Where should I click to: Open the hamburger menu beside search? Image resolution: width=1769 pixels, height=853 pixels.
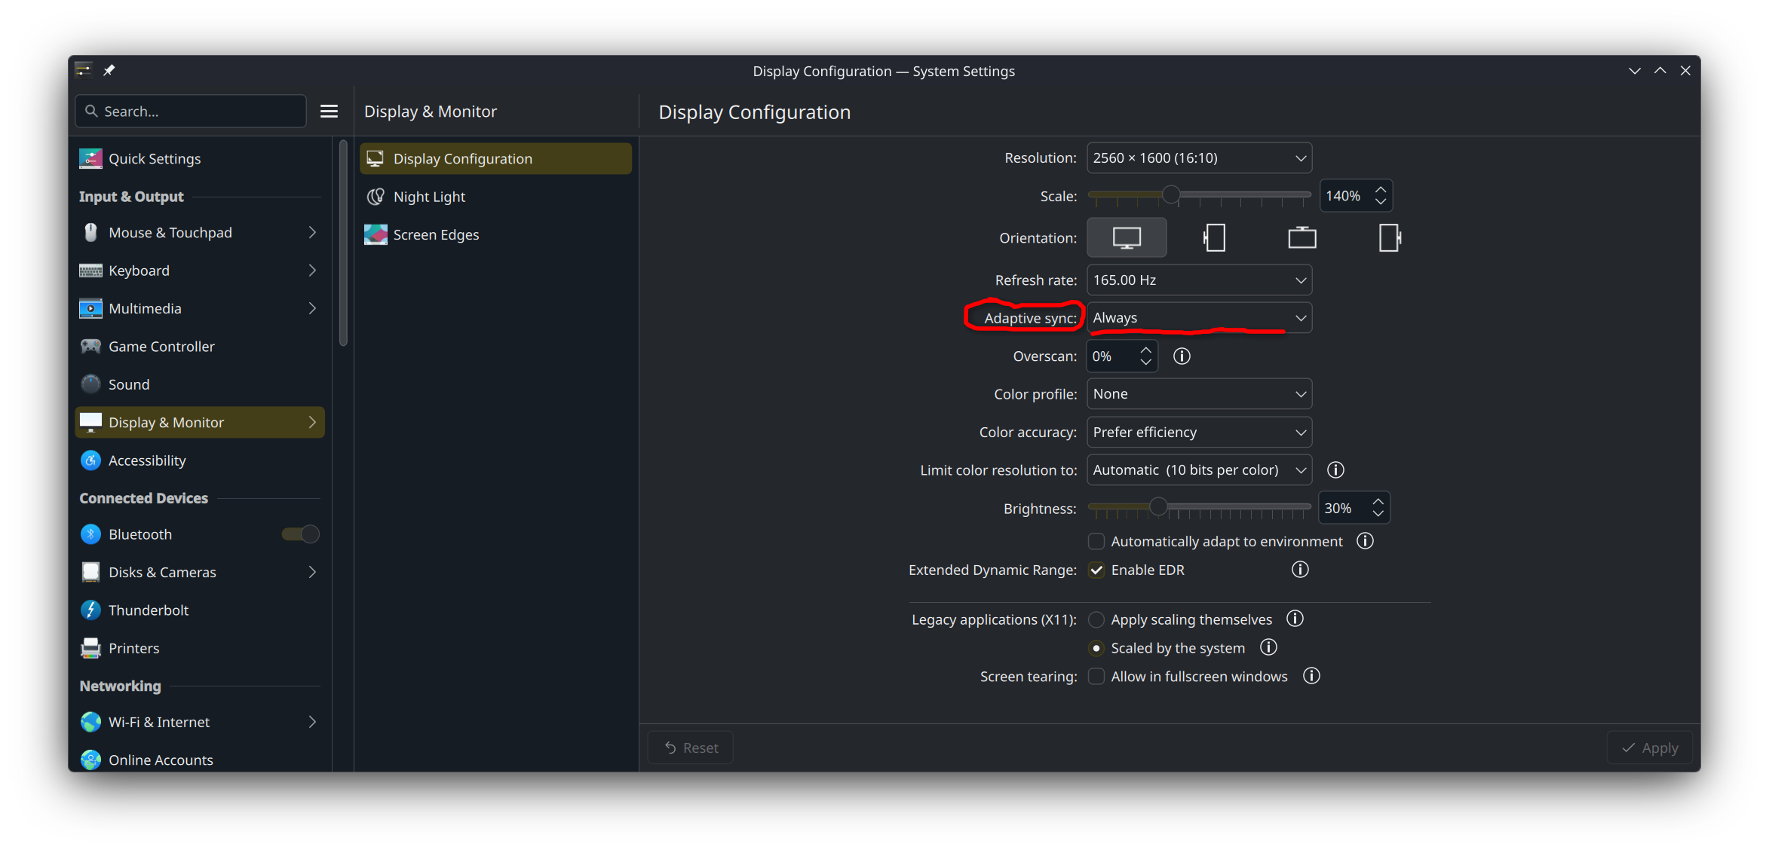[329, 112]
